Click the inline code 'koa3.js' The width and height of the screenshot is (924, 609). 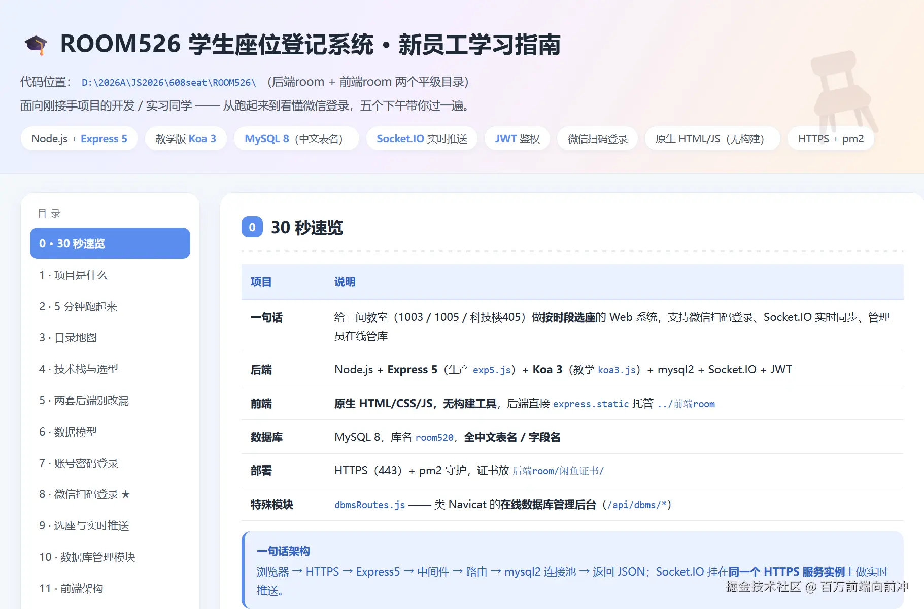(x=617, y=370)
